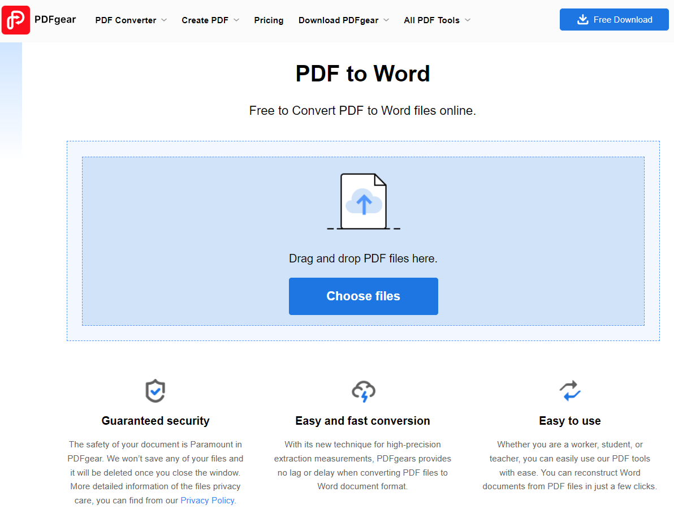Viewport: 674px width, 509px height.
Task: Click the cloud lightning fast conversion icon
Action: pos(364,391)
